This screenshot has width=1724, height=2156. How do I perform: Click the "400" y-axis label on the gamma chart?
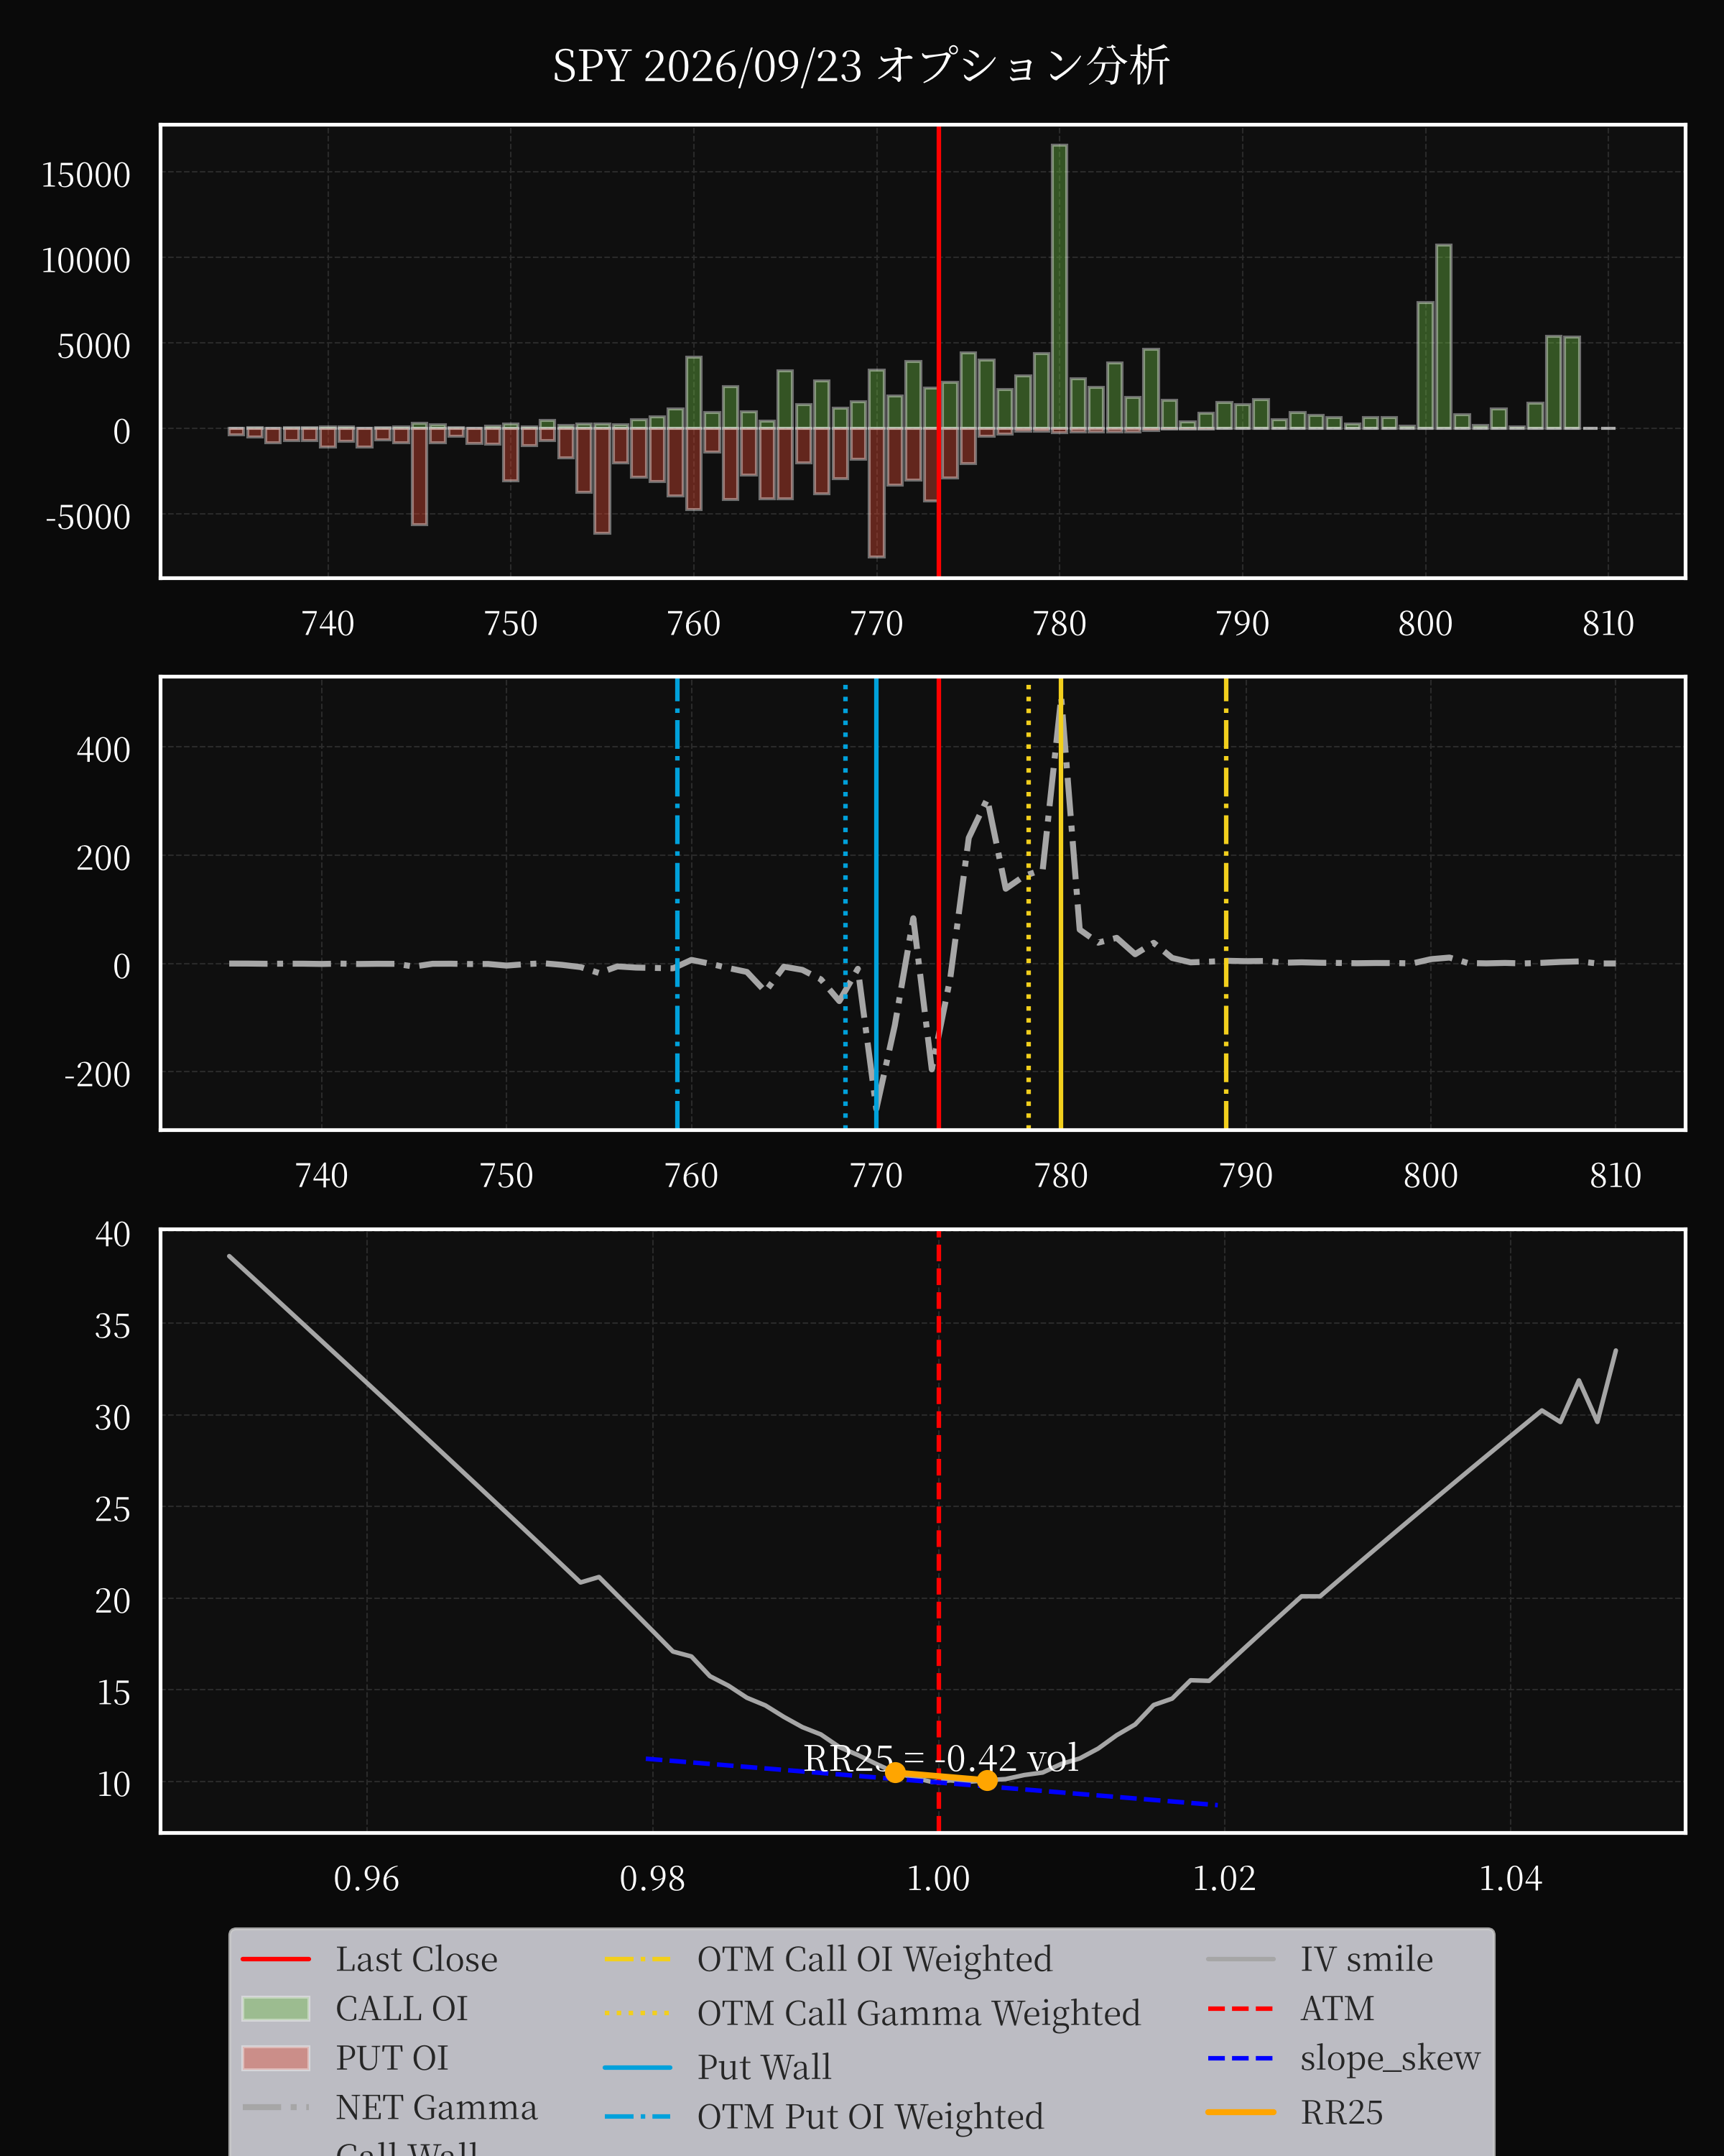coord(104,750)
